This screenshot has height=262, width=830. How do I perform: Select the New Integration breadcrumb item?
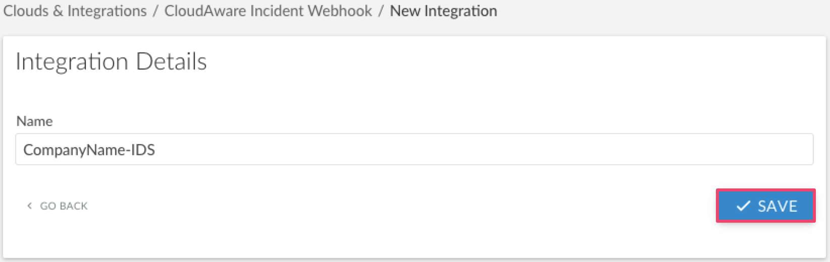pyautogui.click(x=443, y=11)
